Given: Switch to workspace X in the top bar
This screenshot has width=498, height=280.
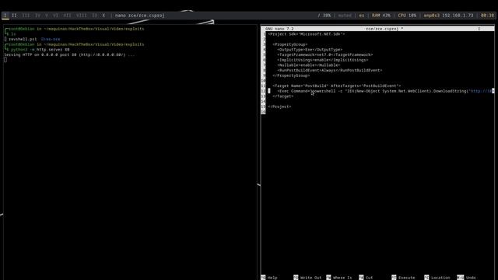Looking at the screenshot, I should (103, 16).
